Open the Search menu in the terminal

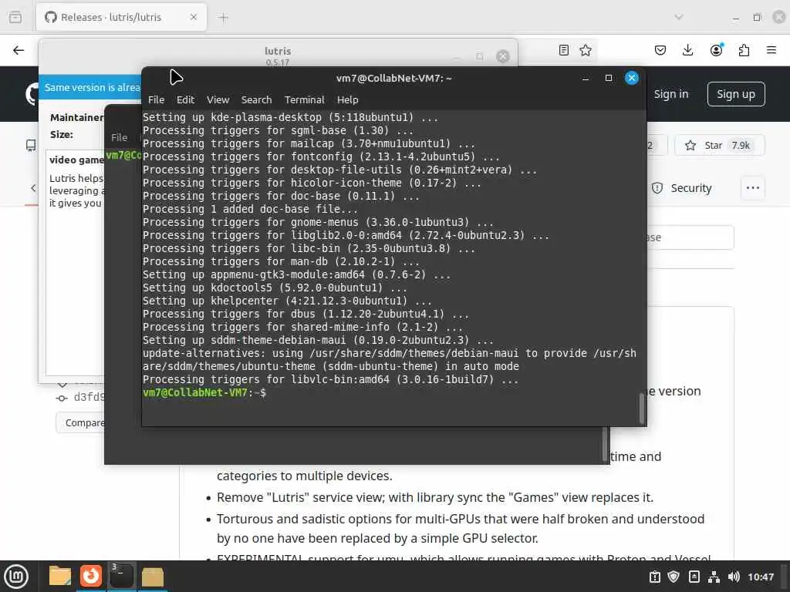(x=256, y=99)
